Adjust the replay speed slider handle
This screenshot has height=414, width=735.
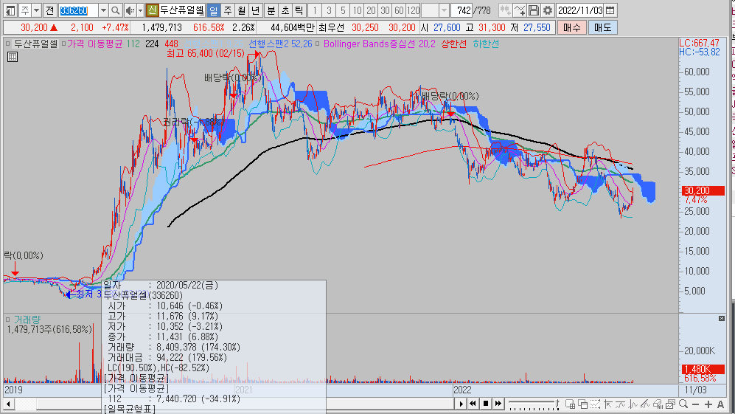click(557, 403)
